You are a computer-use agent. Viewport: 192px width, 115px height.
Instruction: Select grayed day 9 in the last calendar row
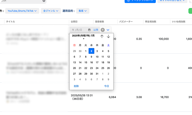pos(108,79)
